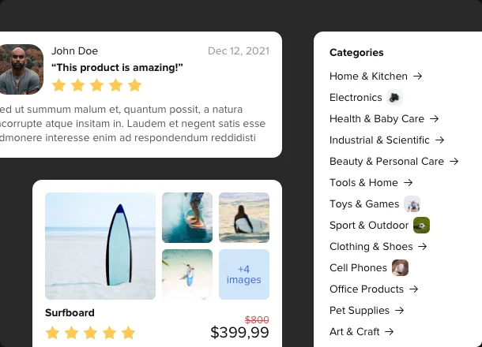The image size is (482, 347).
Task: Open the Surfboard product title
Action: coord(70,313)
